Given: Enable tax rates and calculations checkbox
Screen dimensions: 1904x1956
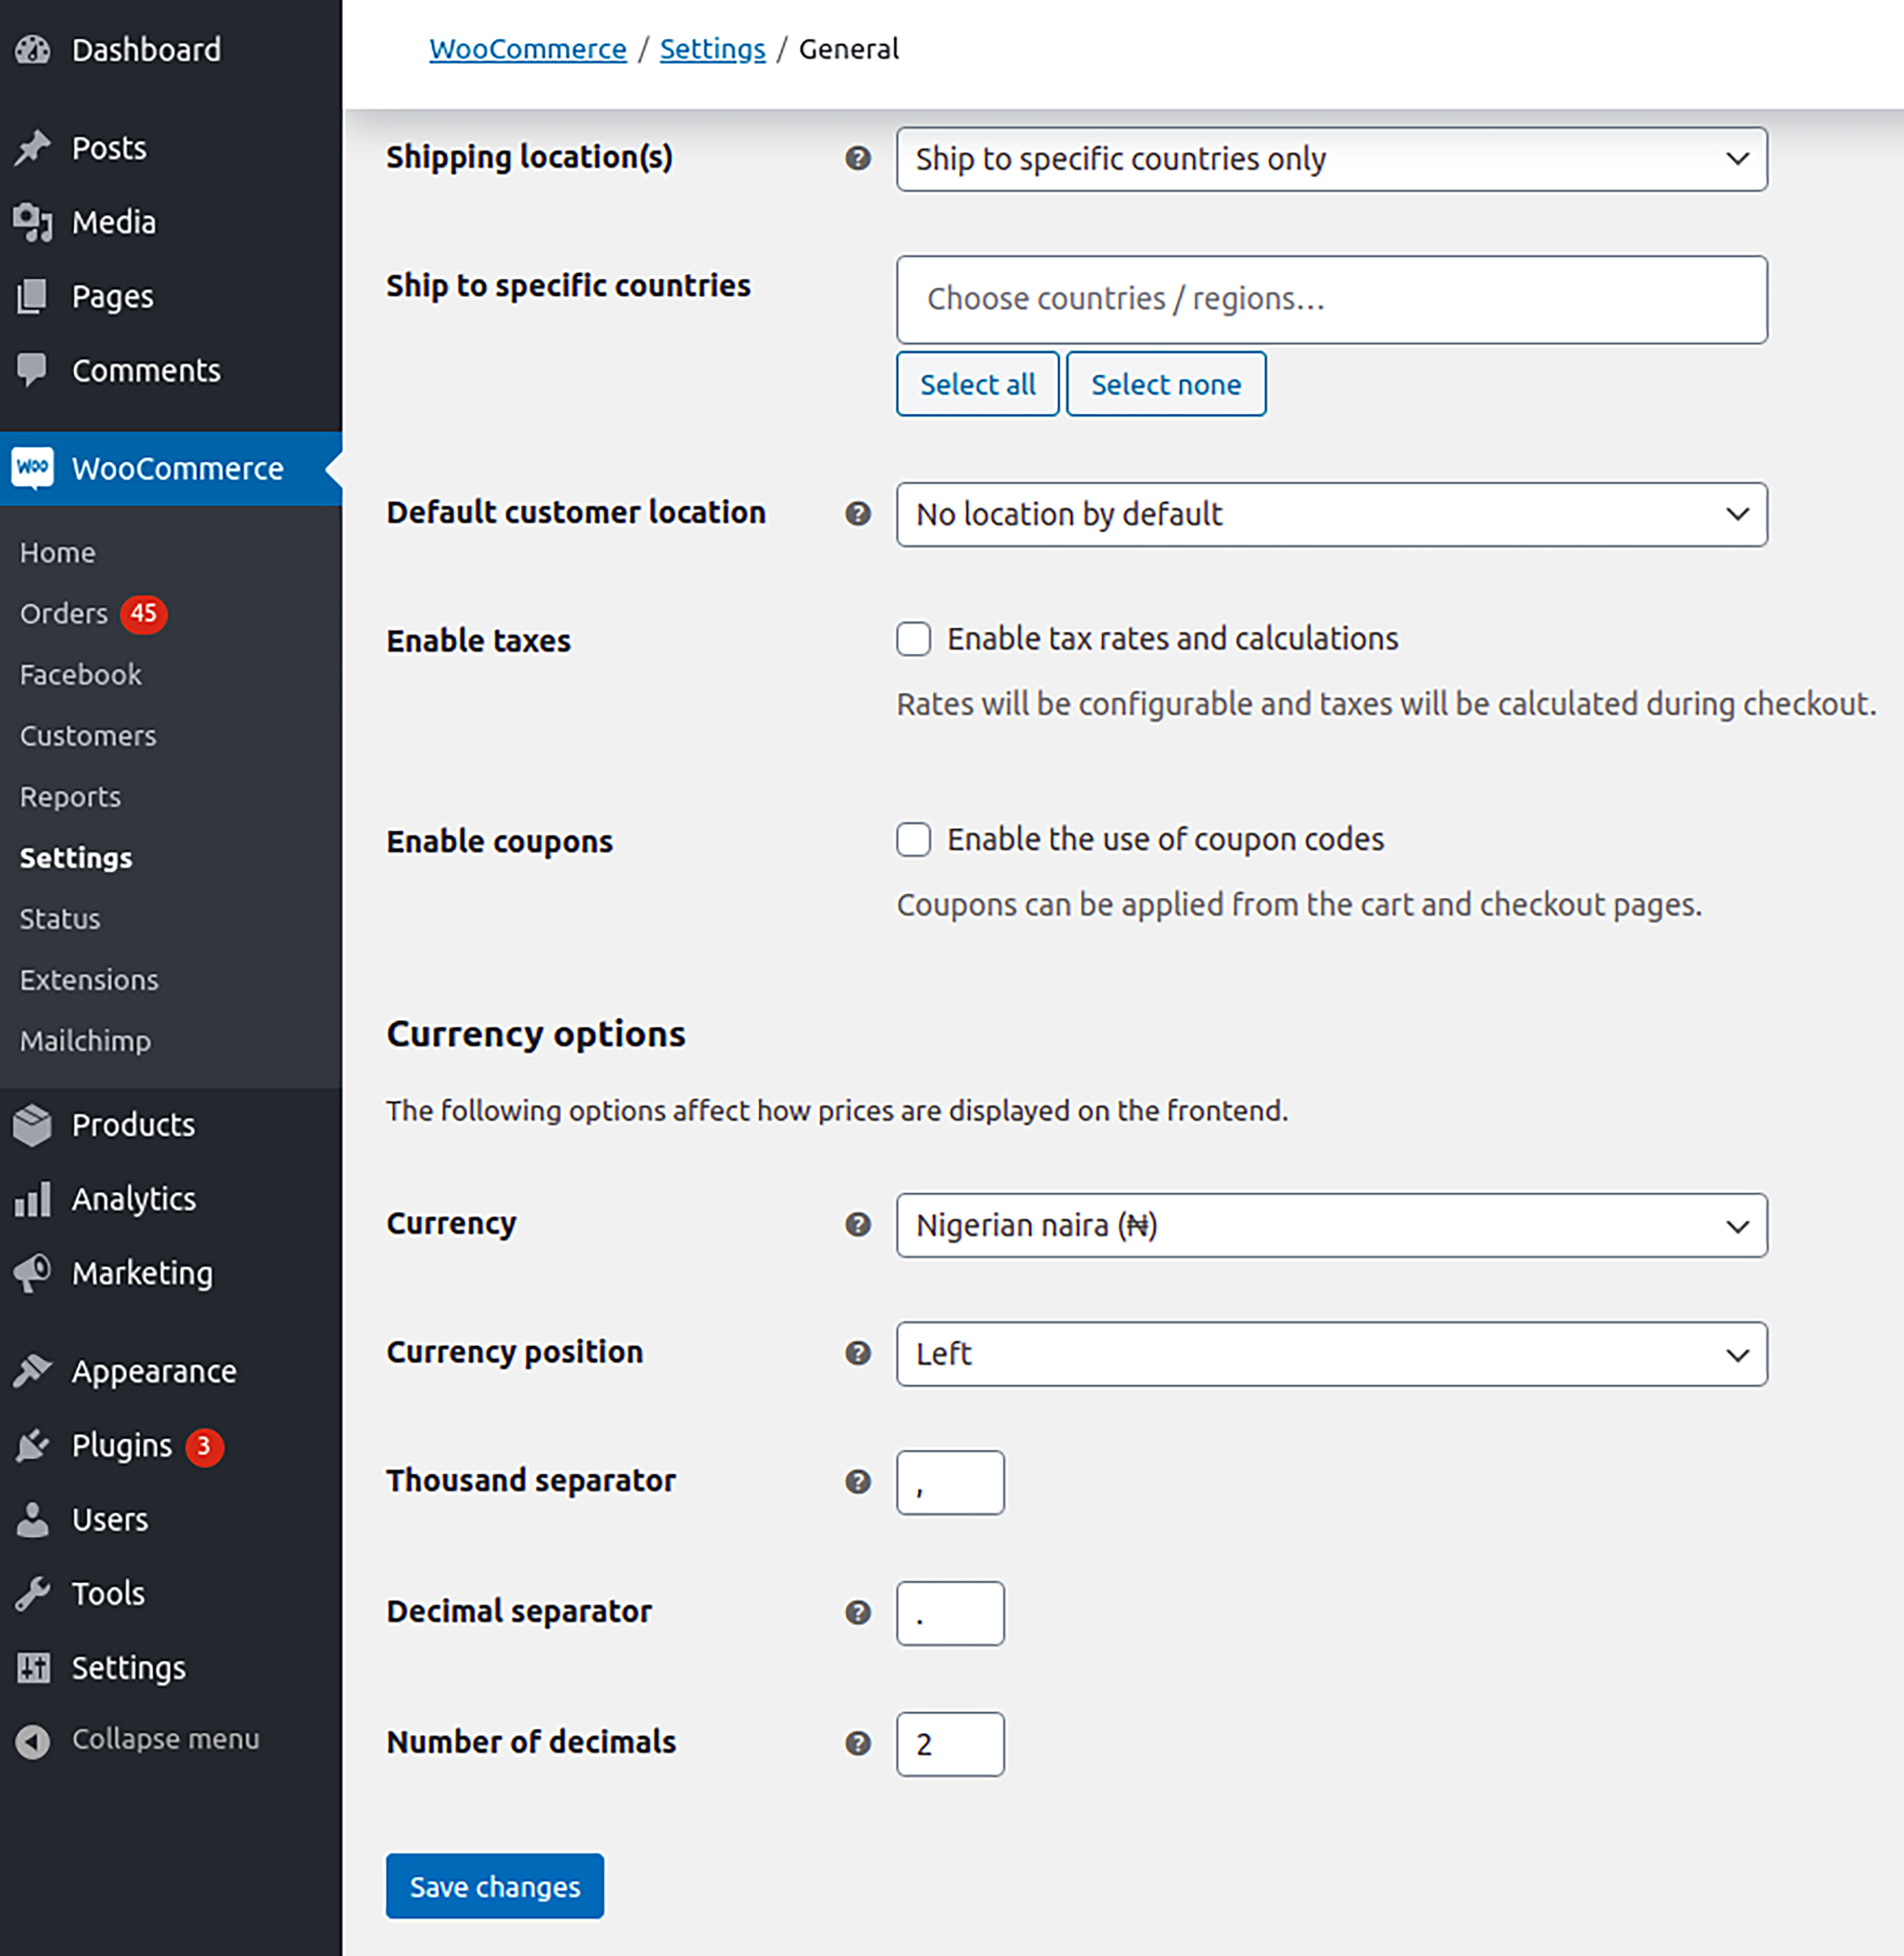Looking at the screenshot, I should click(913, 639).
